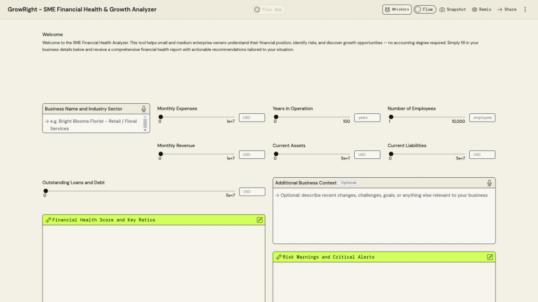This screenshot has width=538, height=302.
Task: Open the three-dot more options menu
Action: 525,9
